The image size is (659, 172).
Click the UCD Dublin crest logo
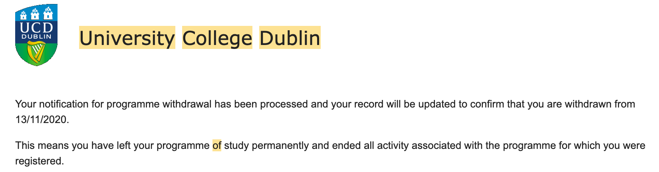click(36, 35)
